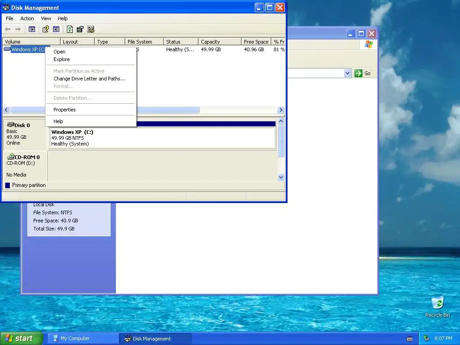Toggle the Show/Hide Action Pane icon
This screenshot has width=460, height=345.
tap(56, 29)
